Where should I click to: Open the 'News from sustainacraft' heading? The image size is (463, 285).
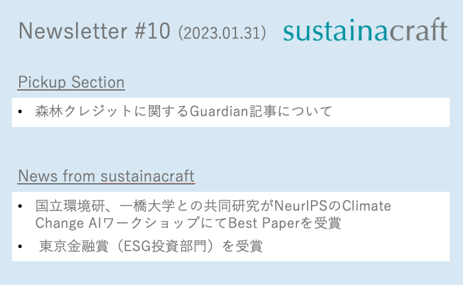pos(106,176)
